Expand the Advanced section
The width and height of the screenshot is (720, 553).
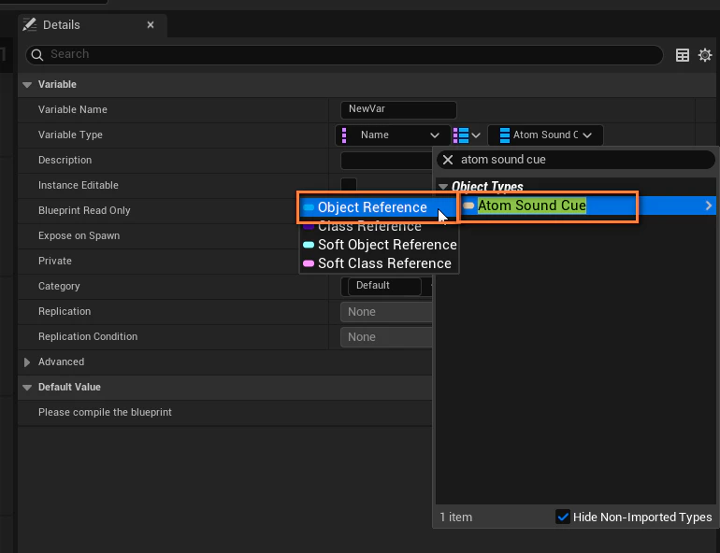tap(26, 362)
